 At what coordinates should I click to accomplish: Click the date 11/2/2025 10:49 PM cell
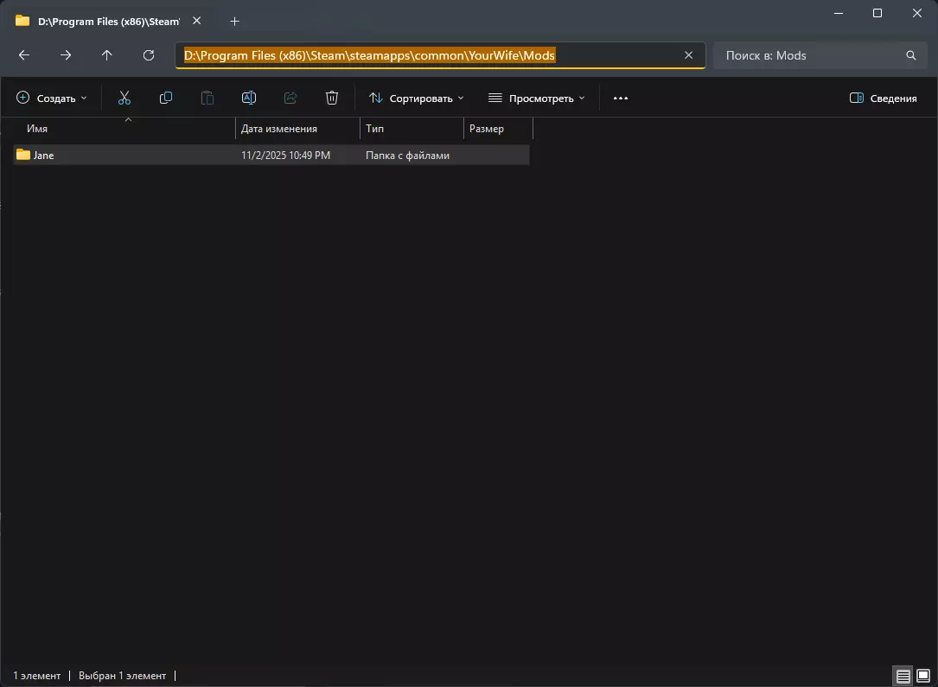[x=285, y=155]
